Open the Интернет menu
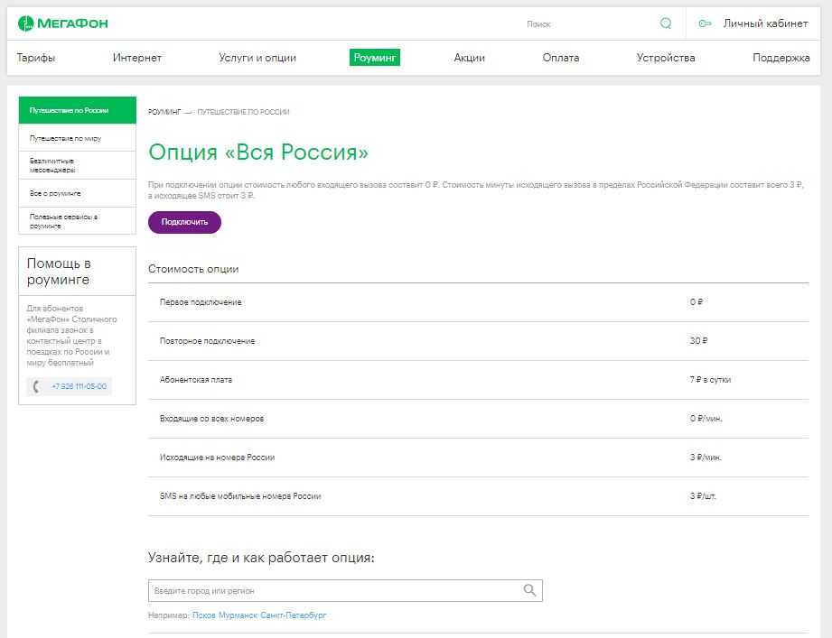Screen dimensions: 832x638 pyautogui.click(x=137, y=58)
